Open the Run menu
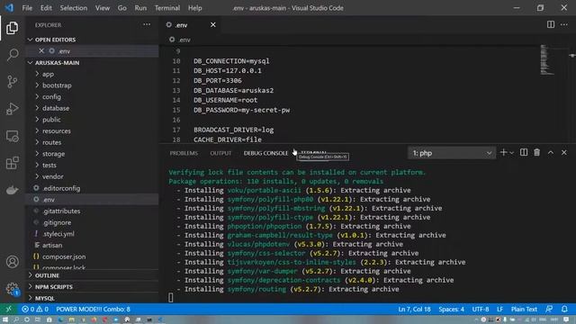 click(140, 8)
